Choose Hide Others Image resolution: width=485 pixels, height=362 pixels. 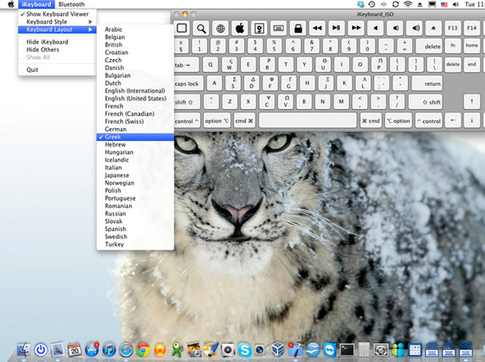click(x=57, y=49)
